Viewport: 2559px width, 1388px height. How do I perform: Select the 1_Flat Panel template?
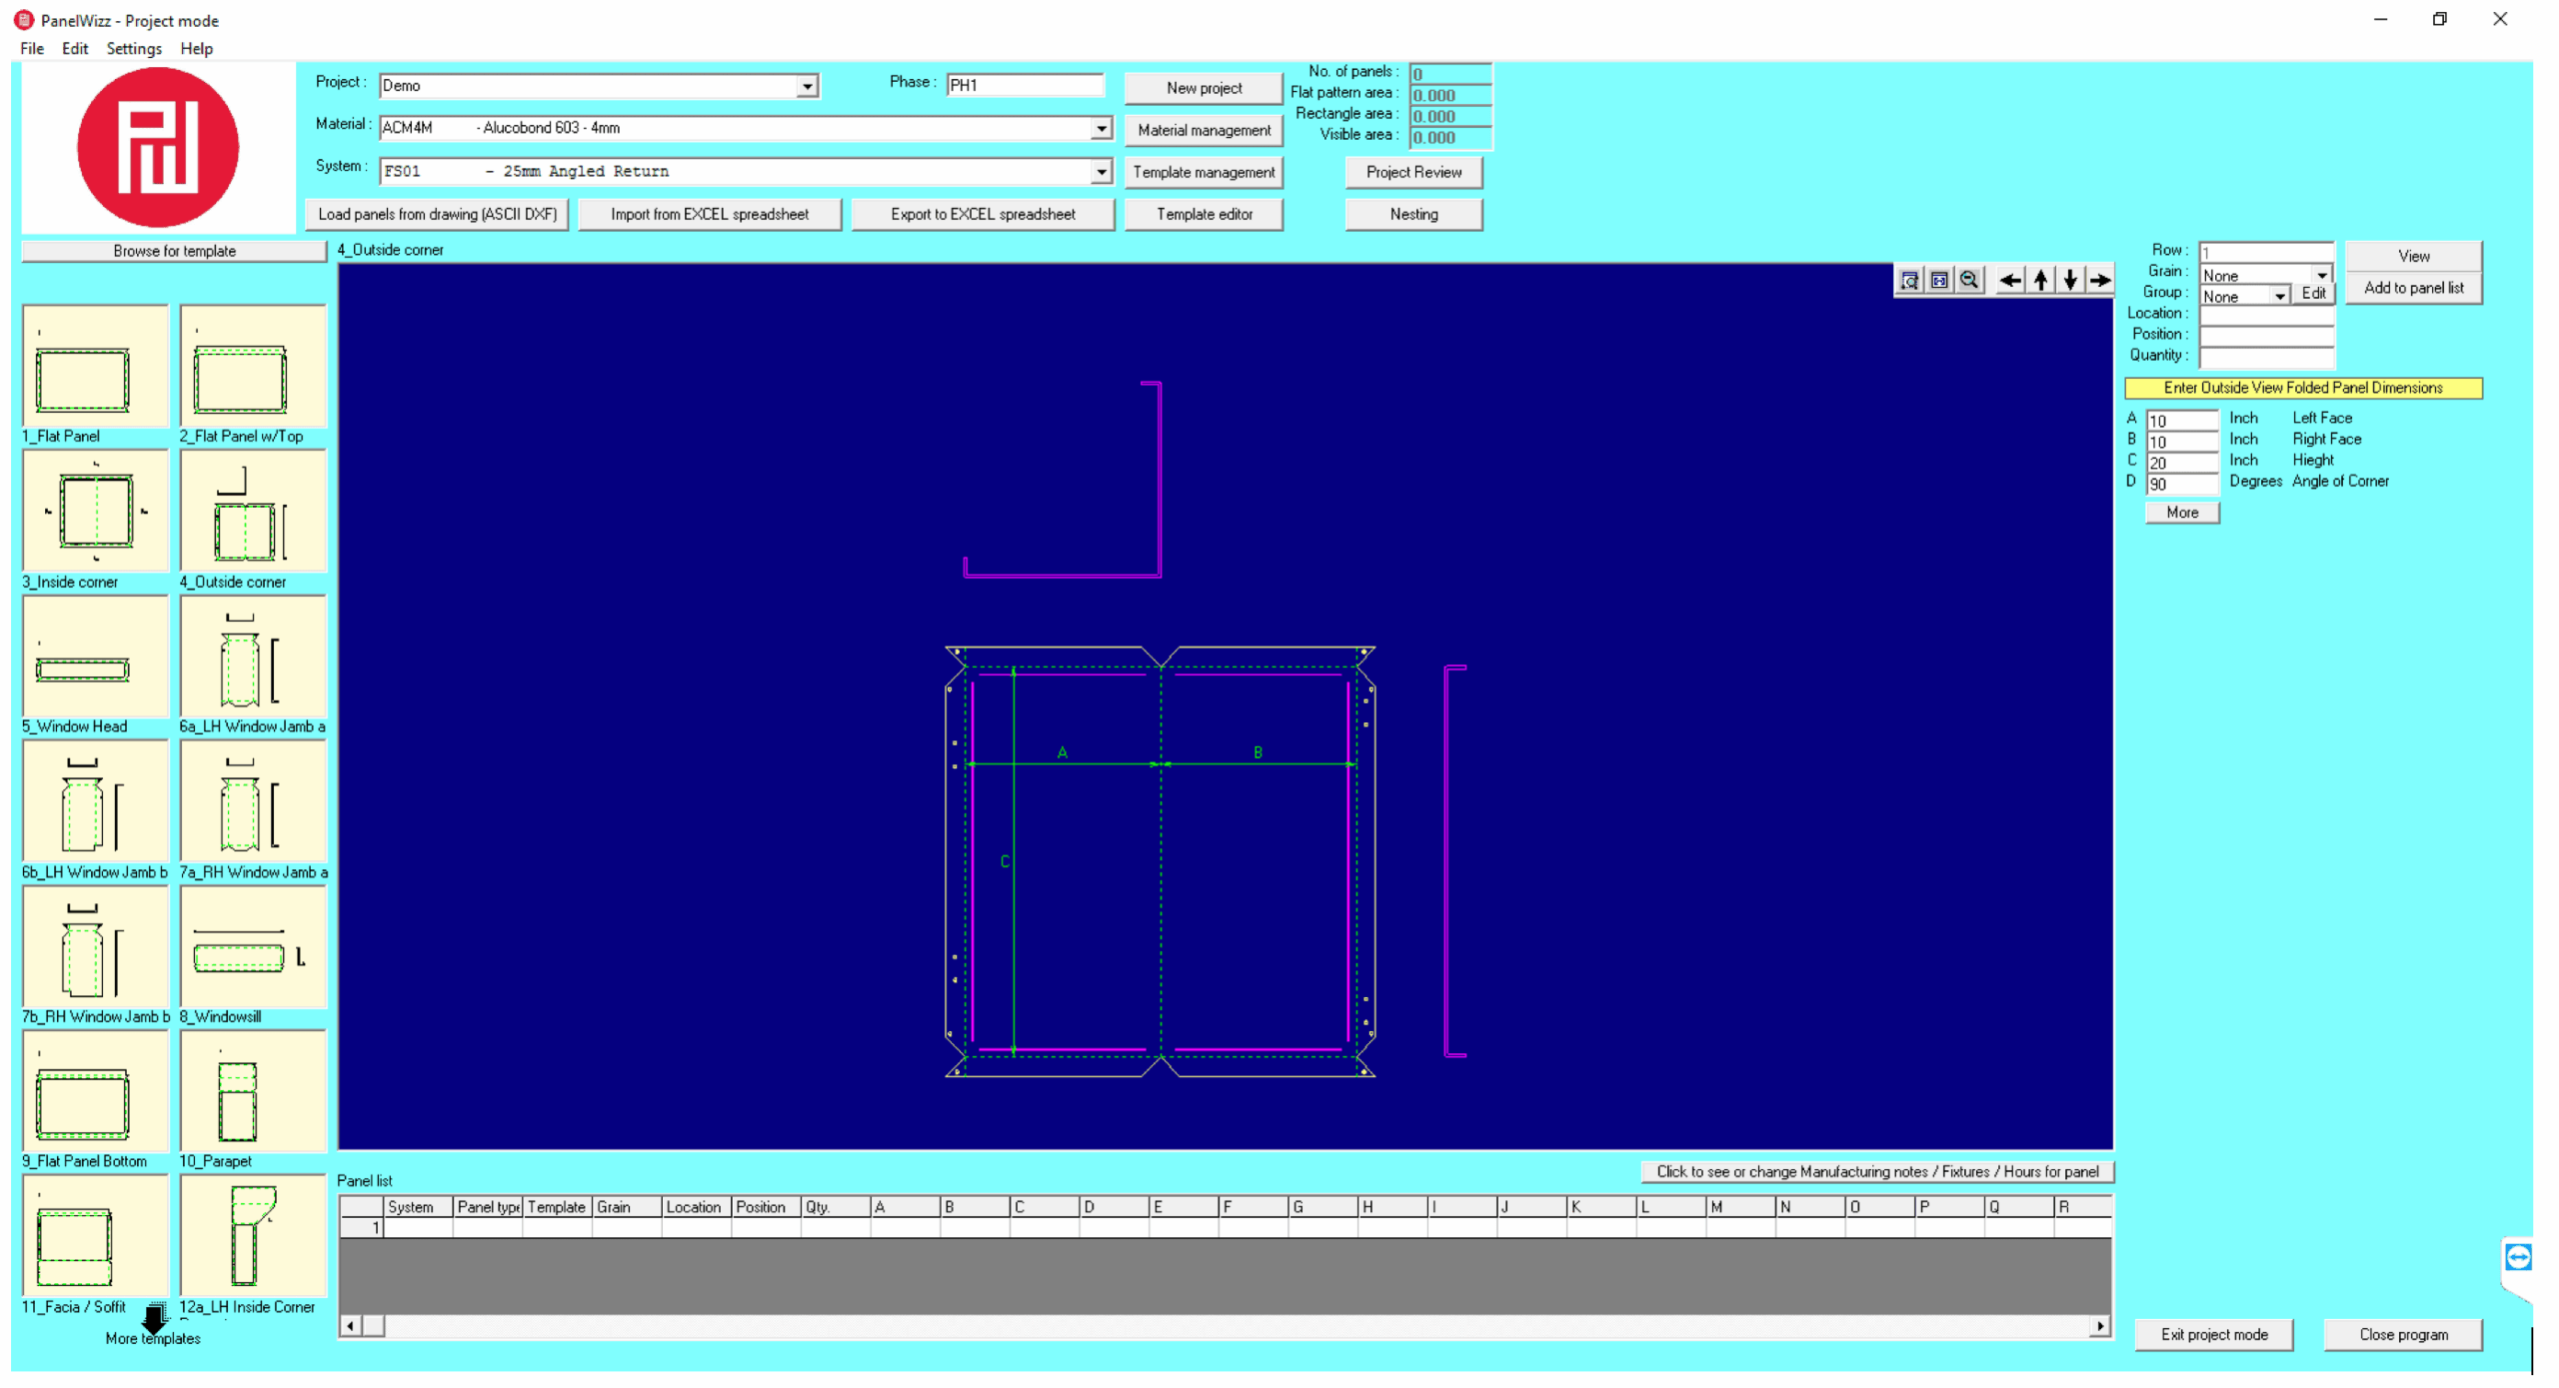[96, 367]
